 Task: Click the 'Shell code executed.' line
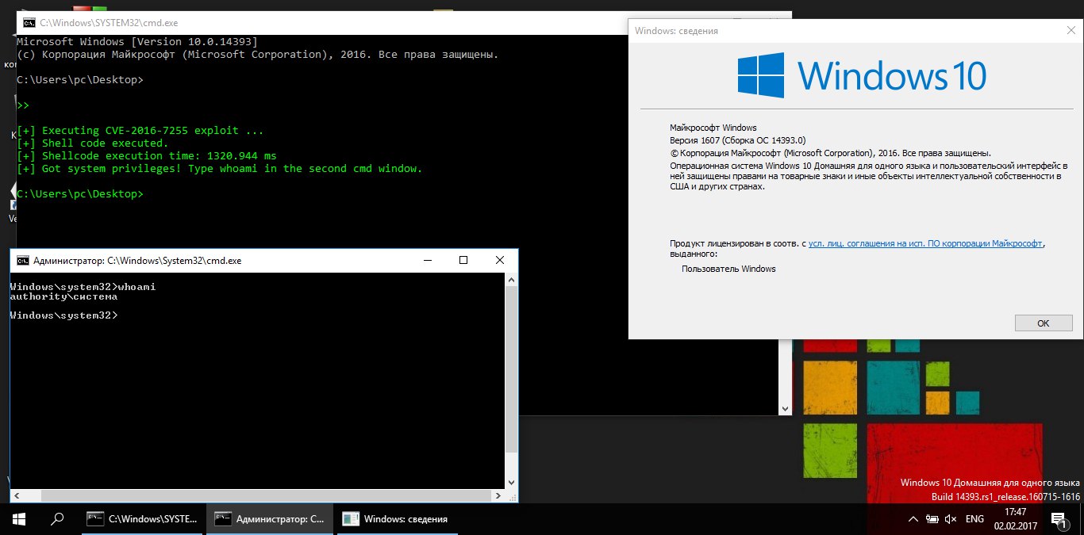[x=93, y=143]
